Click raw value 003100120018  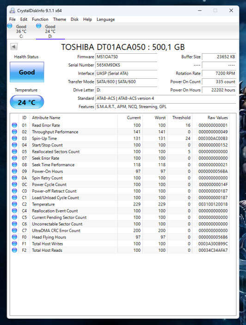coord(213,204)
